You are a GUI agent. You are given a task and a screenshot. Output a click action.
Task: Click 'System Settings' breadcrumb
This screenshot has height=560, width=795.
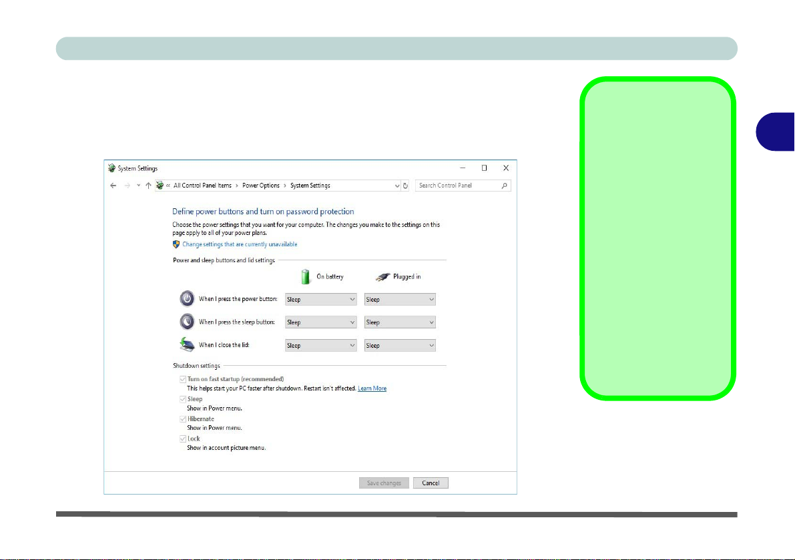tap(310, 186)
